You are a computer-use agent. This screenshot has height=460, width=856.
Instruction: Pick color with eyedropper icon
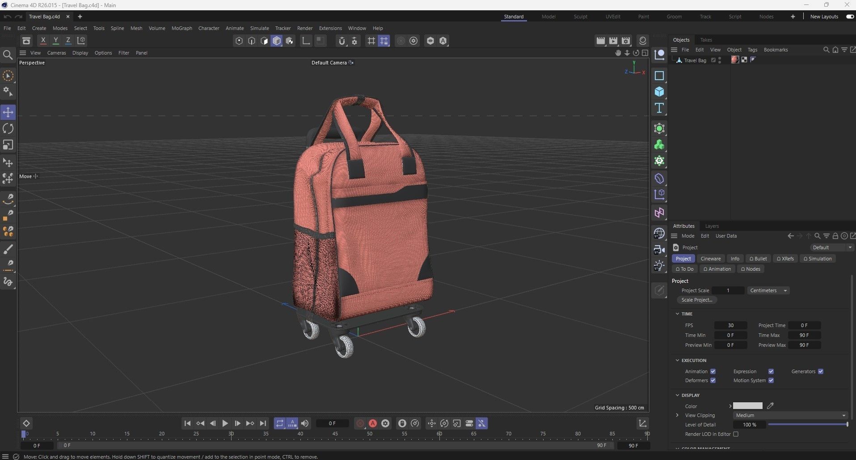pos(770,406)
